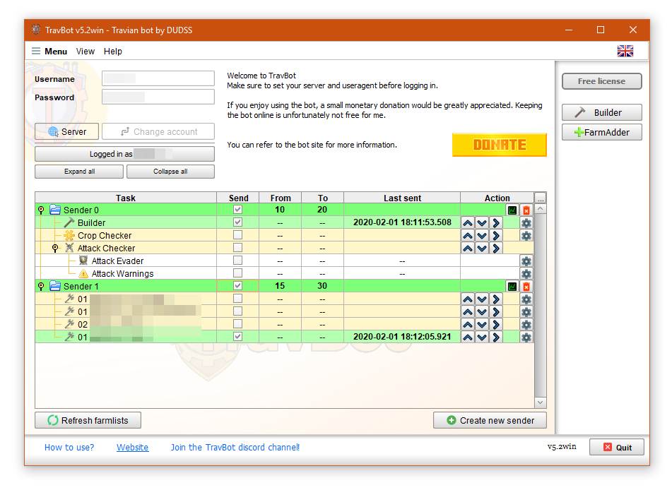Screen dimensions: 672x490
Task: Select the From value 15 for Sender 1
Action: [280, 286]
